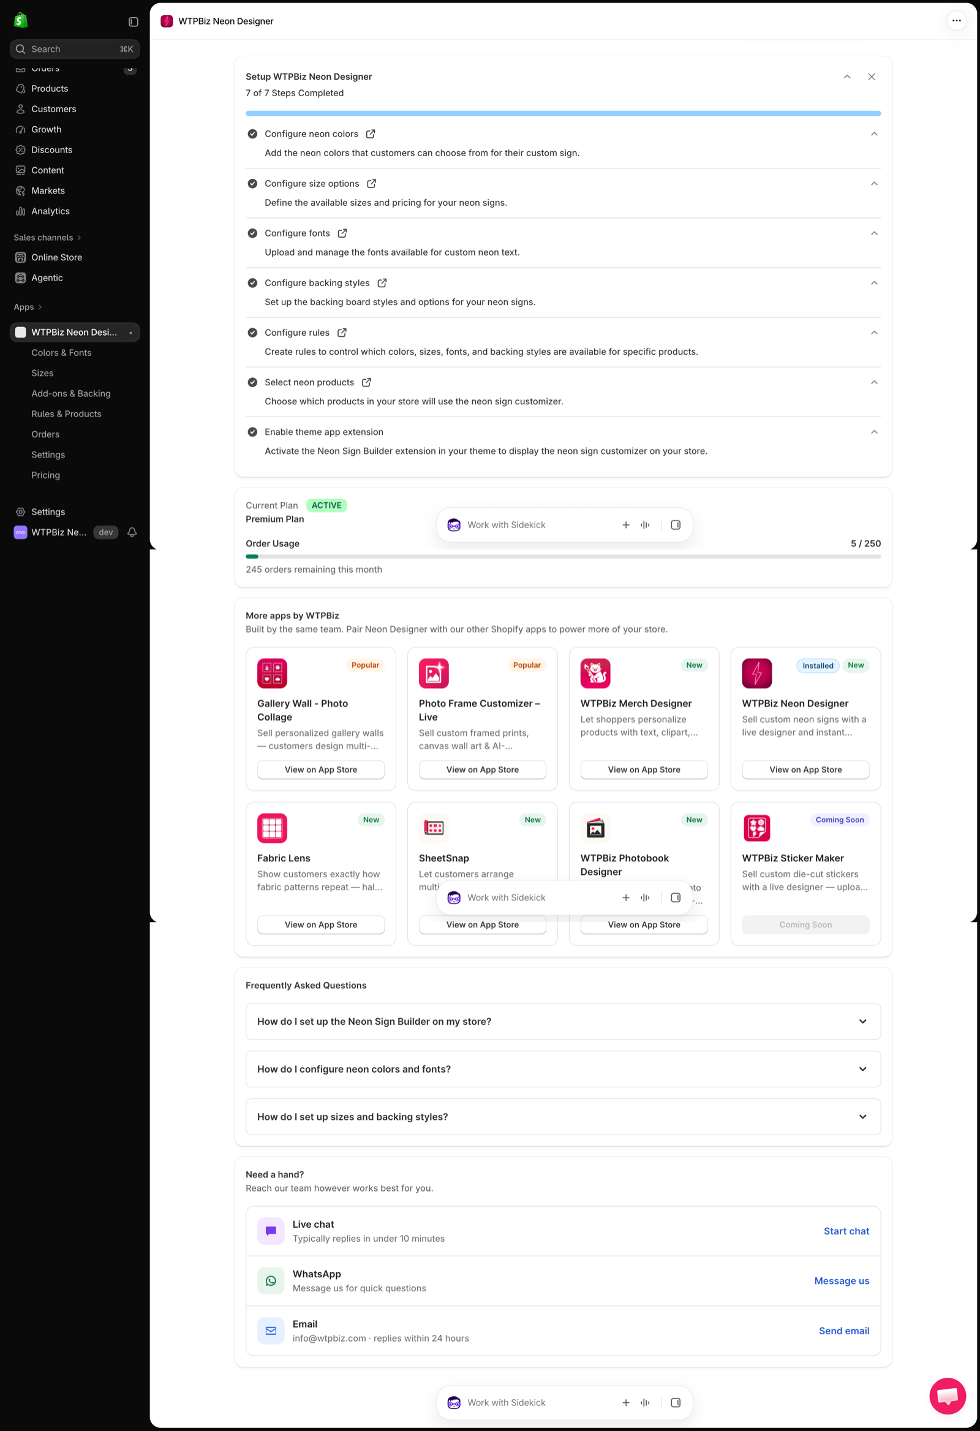
Task: Click View on App Store for WTPBiz Merch Designer
Action: coord(644,769)
